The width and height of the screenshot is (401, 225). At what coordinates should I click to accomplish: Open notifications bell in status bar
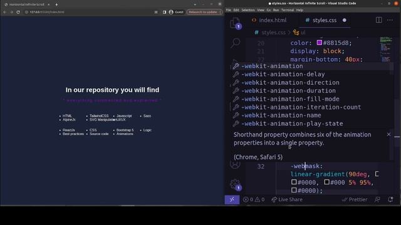tap(390, 199)
